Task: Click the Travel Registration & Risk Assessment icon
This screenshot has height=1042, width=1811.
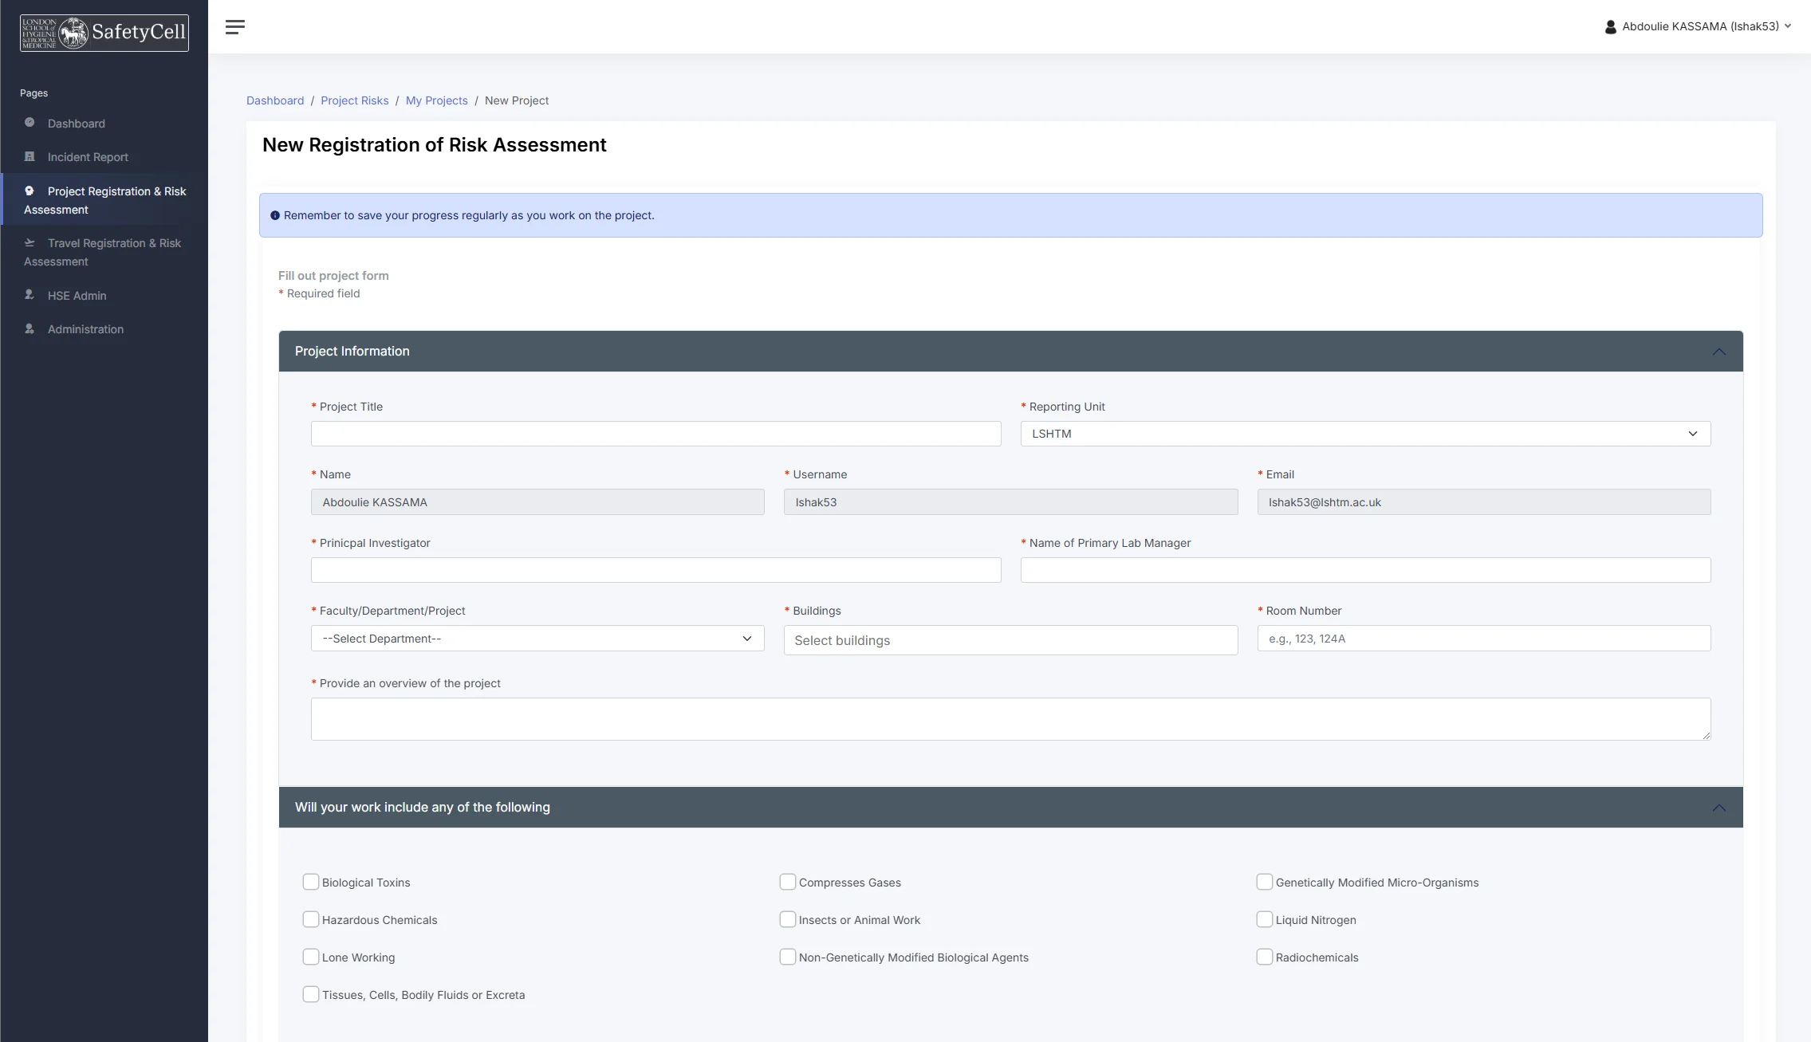Action: click(30, 242)
